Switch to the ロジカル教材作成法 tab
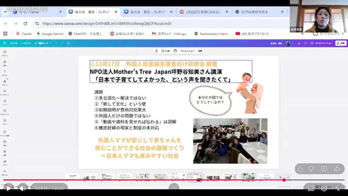348x196 pixels. (255, 12)
